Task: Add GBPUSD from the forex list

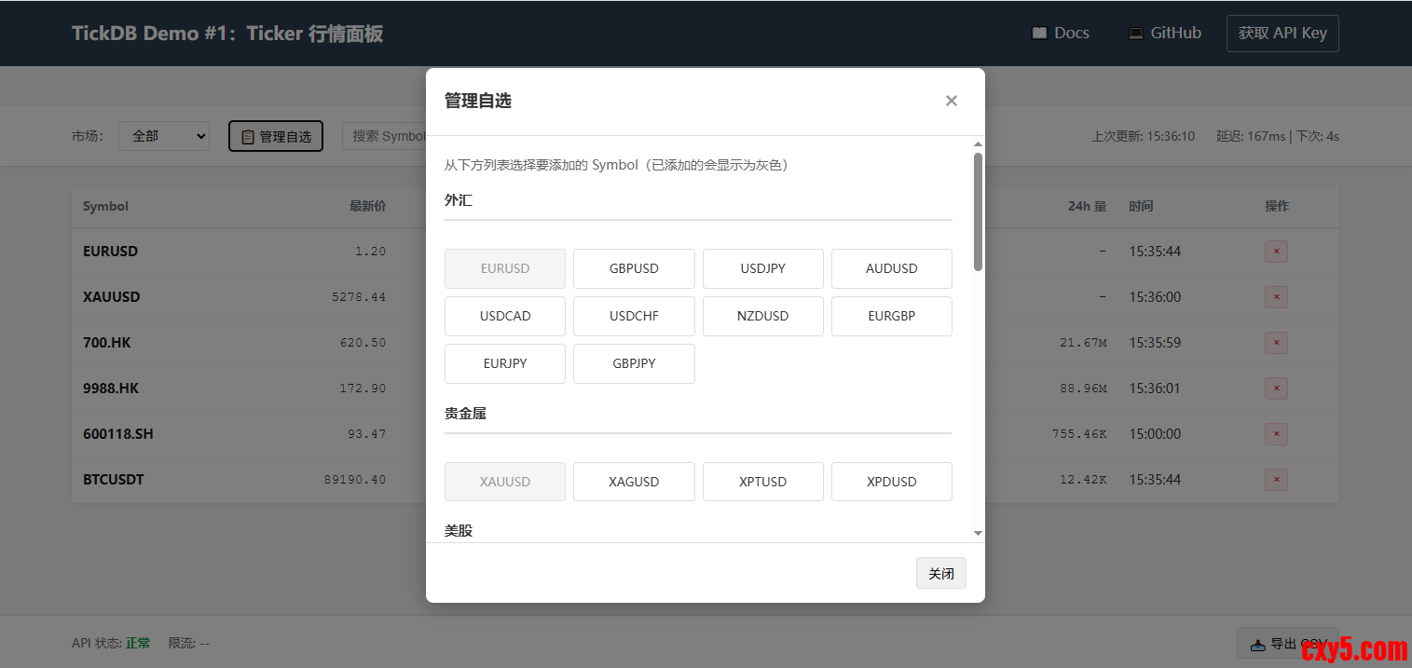Action: (634, 268)
